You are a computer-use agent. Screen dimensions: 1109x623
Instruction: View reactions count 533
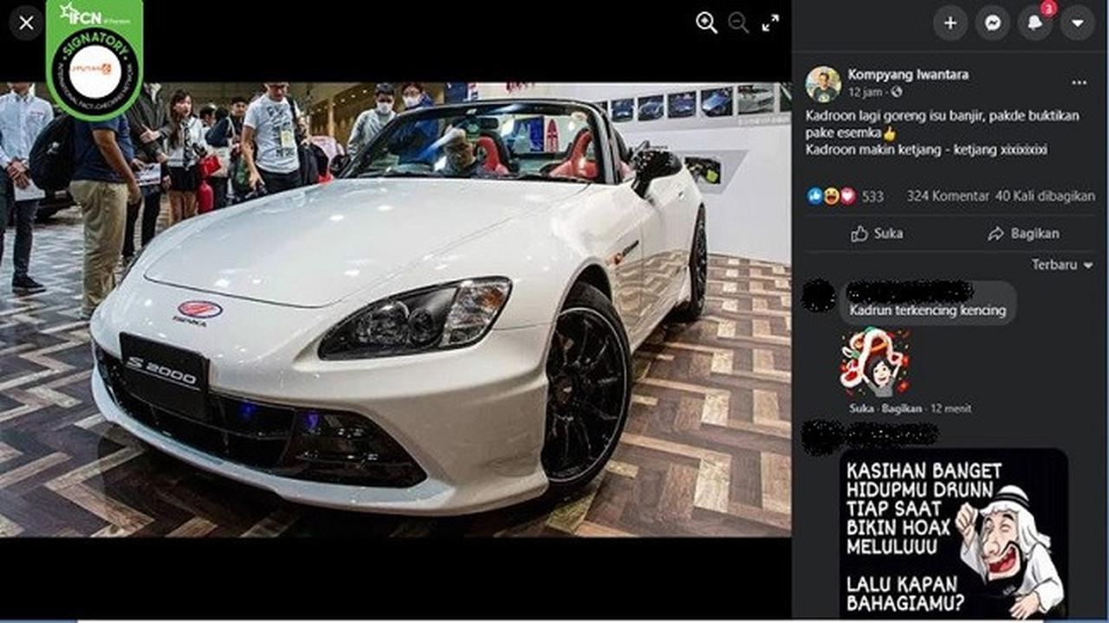(x=872, y=196)
